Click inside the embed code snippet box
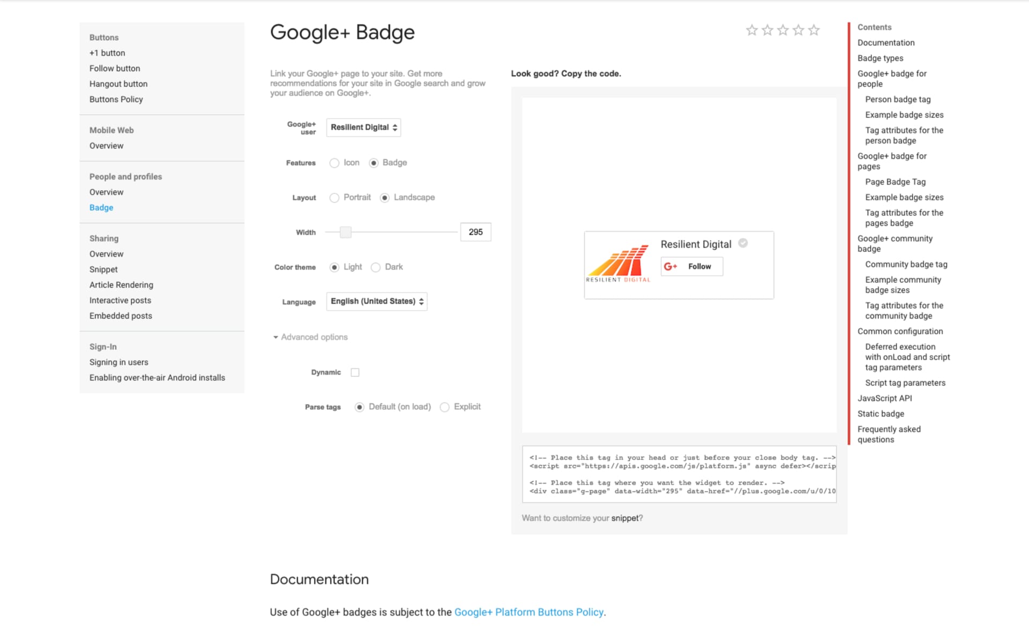Viewport: 1029px width, 643px height. [x=679, y=474]
